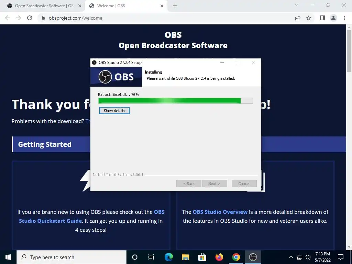Click the scrollbar down arrow
The height and width of the screenshot is (264, 352).
(349, 247)
